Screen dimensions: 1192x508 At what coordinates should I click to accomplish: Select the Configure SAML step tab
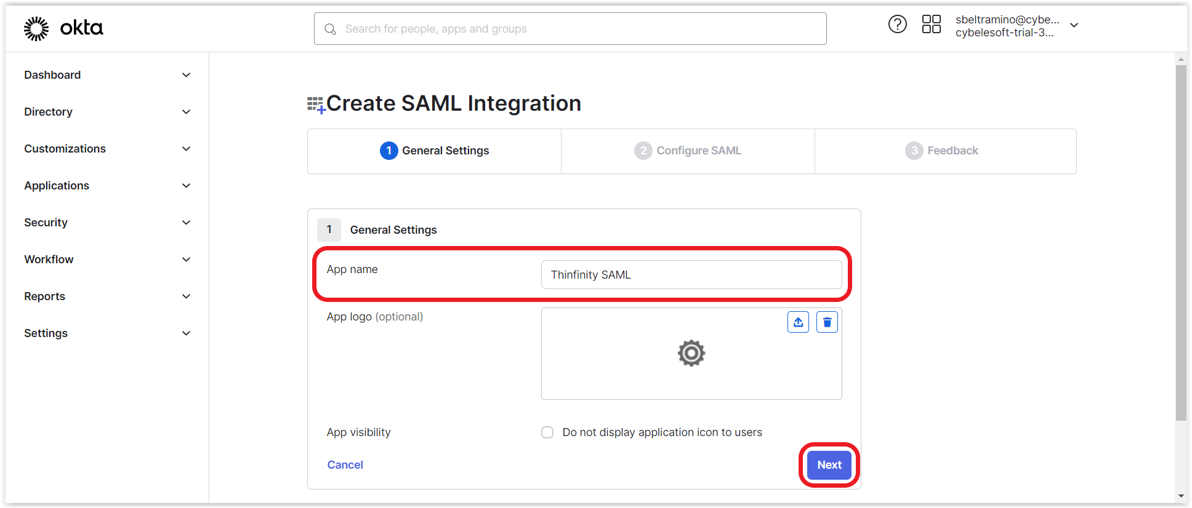[688, 151]
